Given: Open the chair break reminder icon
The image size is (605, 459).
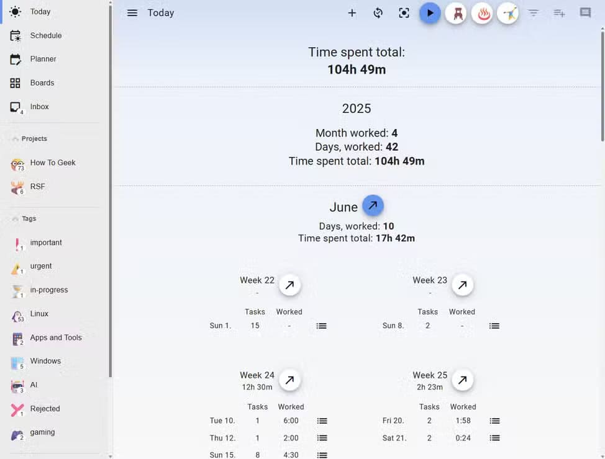Looking at the screenshot, I should (456, 13).
